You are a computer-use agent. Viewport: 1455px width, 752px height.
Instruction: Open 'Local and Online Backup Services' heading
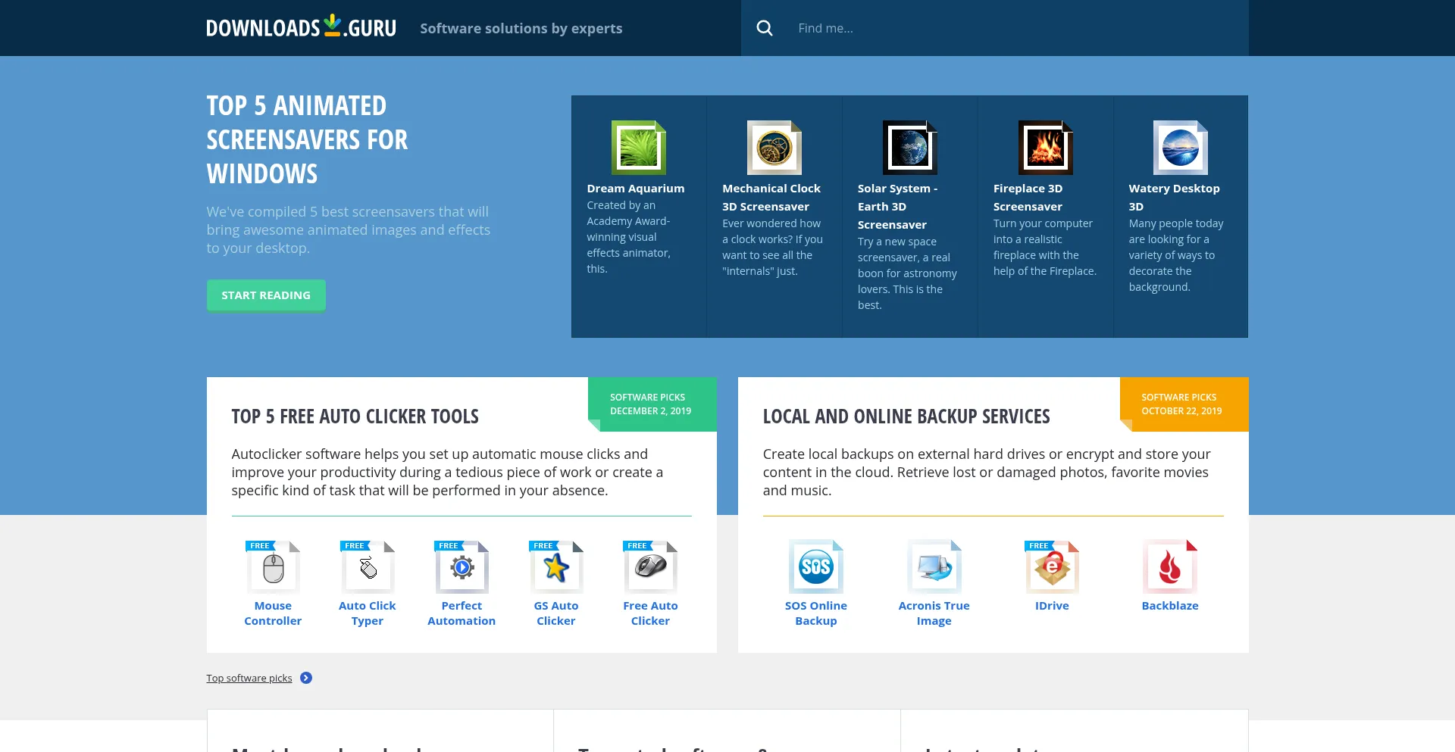[x=906, y=417]
